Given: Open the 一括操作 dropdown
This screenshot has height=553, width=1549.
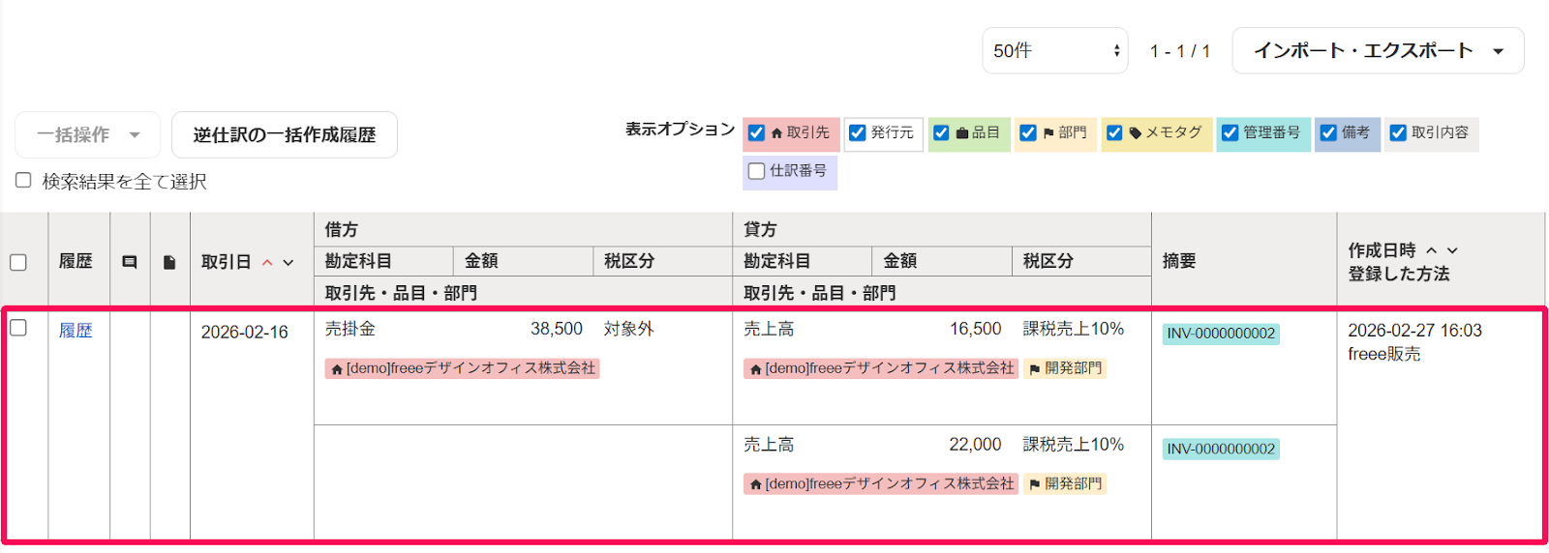Looking at the screenshot, I should [88, 134].
